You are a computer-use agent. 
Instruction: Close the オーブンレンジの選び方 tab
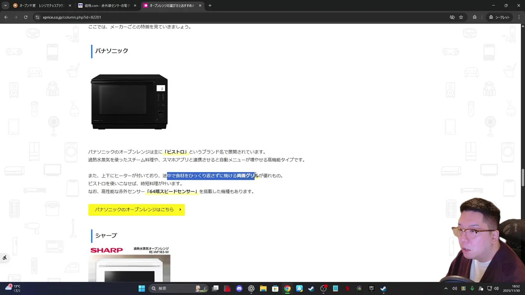(x=200, y=6)
